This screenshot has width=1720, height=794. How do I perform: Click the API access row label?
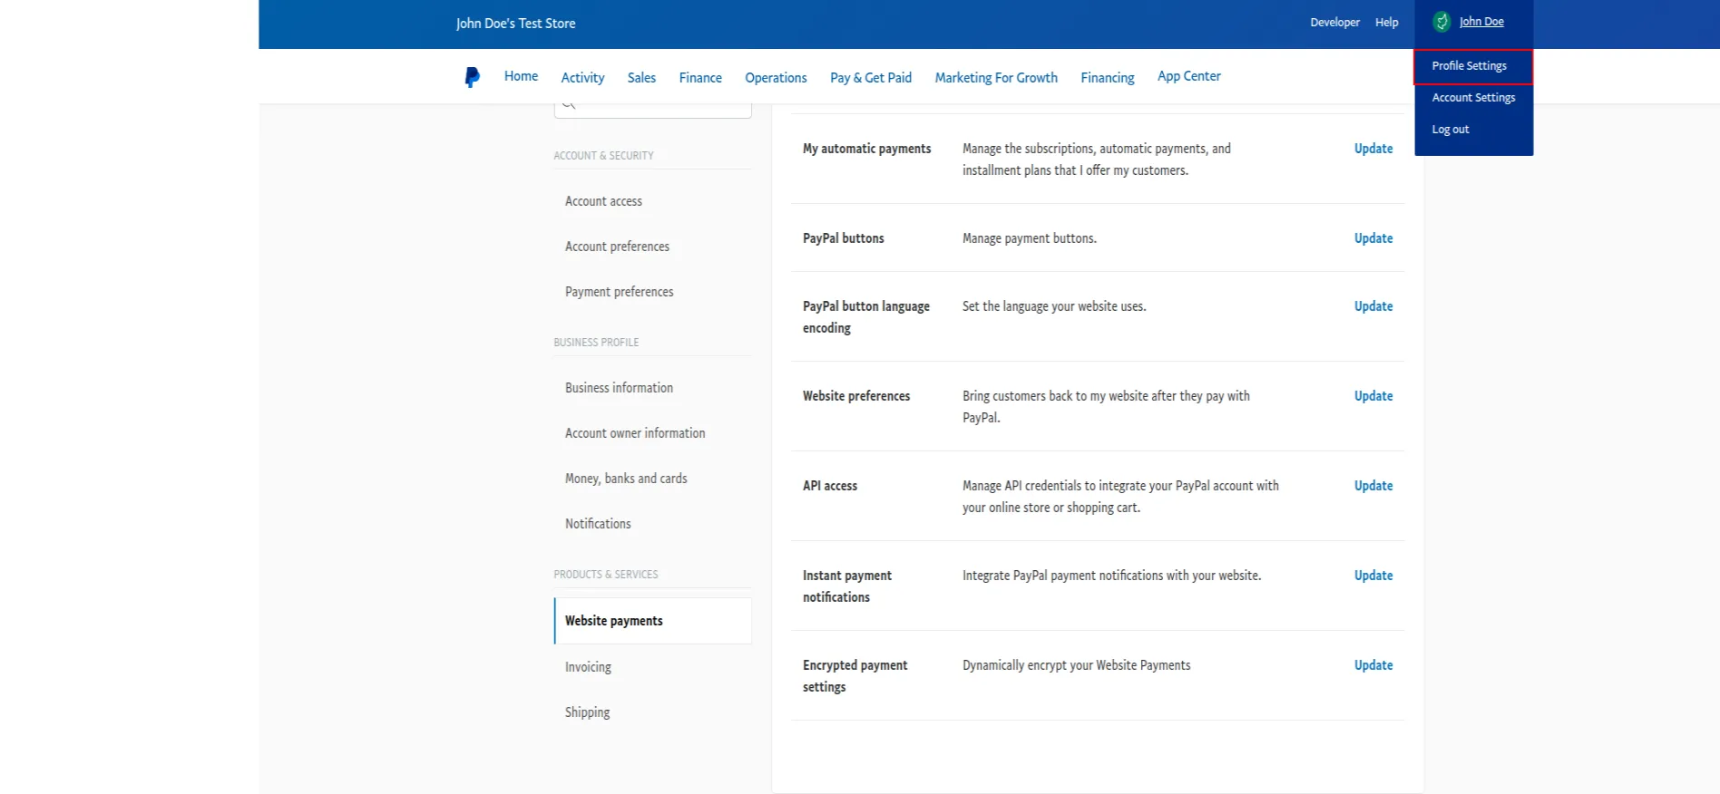pyautogui.click(x=830, y=486)
